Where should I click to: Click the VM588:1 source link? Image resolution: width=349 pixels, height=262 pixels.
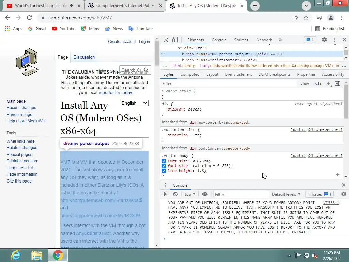tap(331, 203)
